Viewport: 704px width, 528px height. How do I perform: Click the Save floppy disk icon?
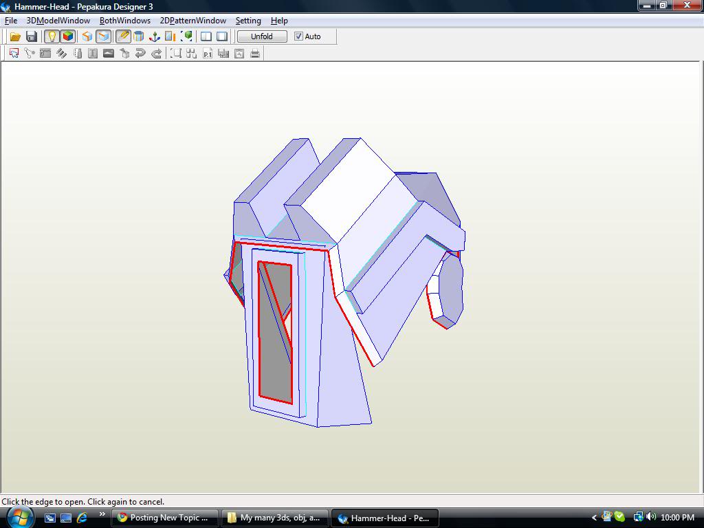click(x=32, y=36)
